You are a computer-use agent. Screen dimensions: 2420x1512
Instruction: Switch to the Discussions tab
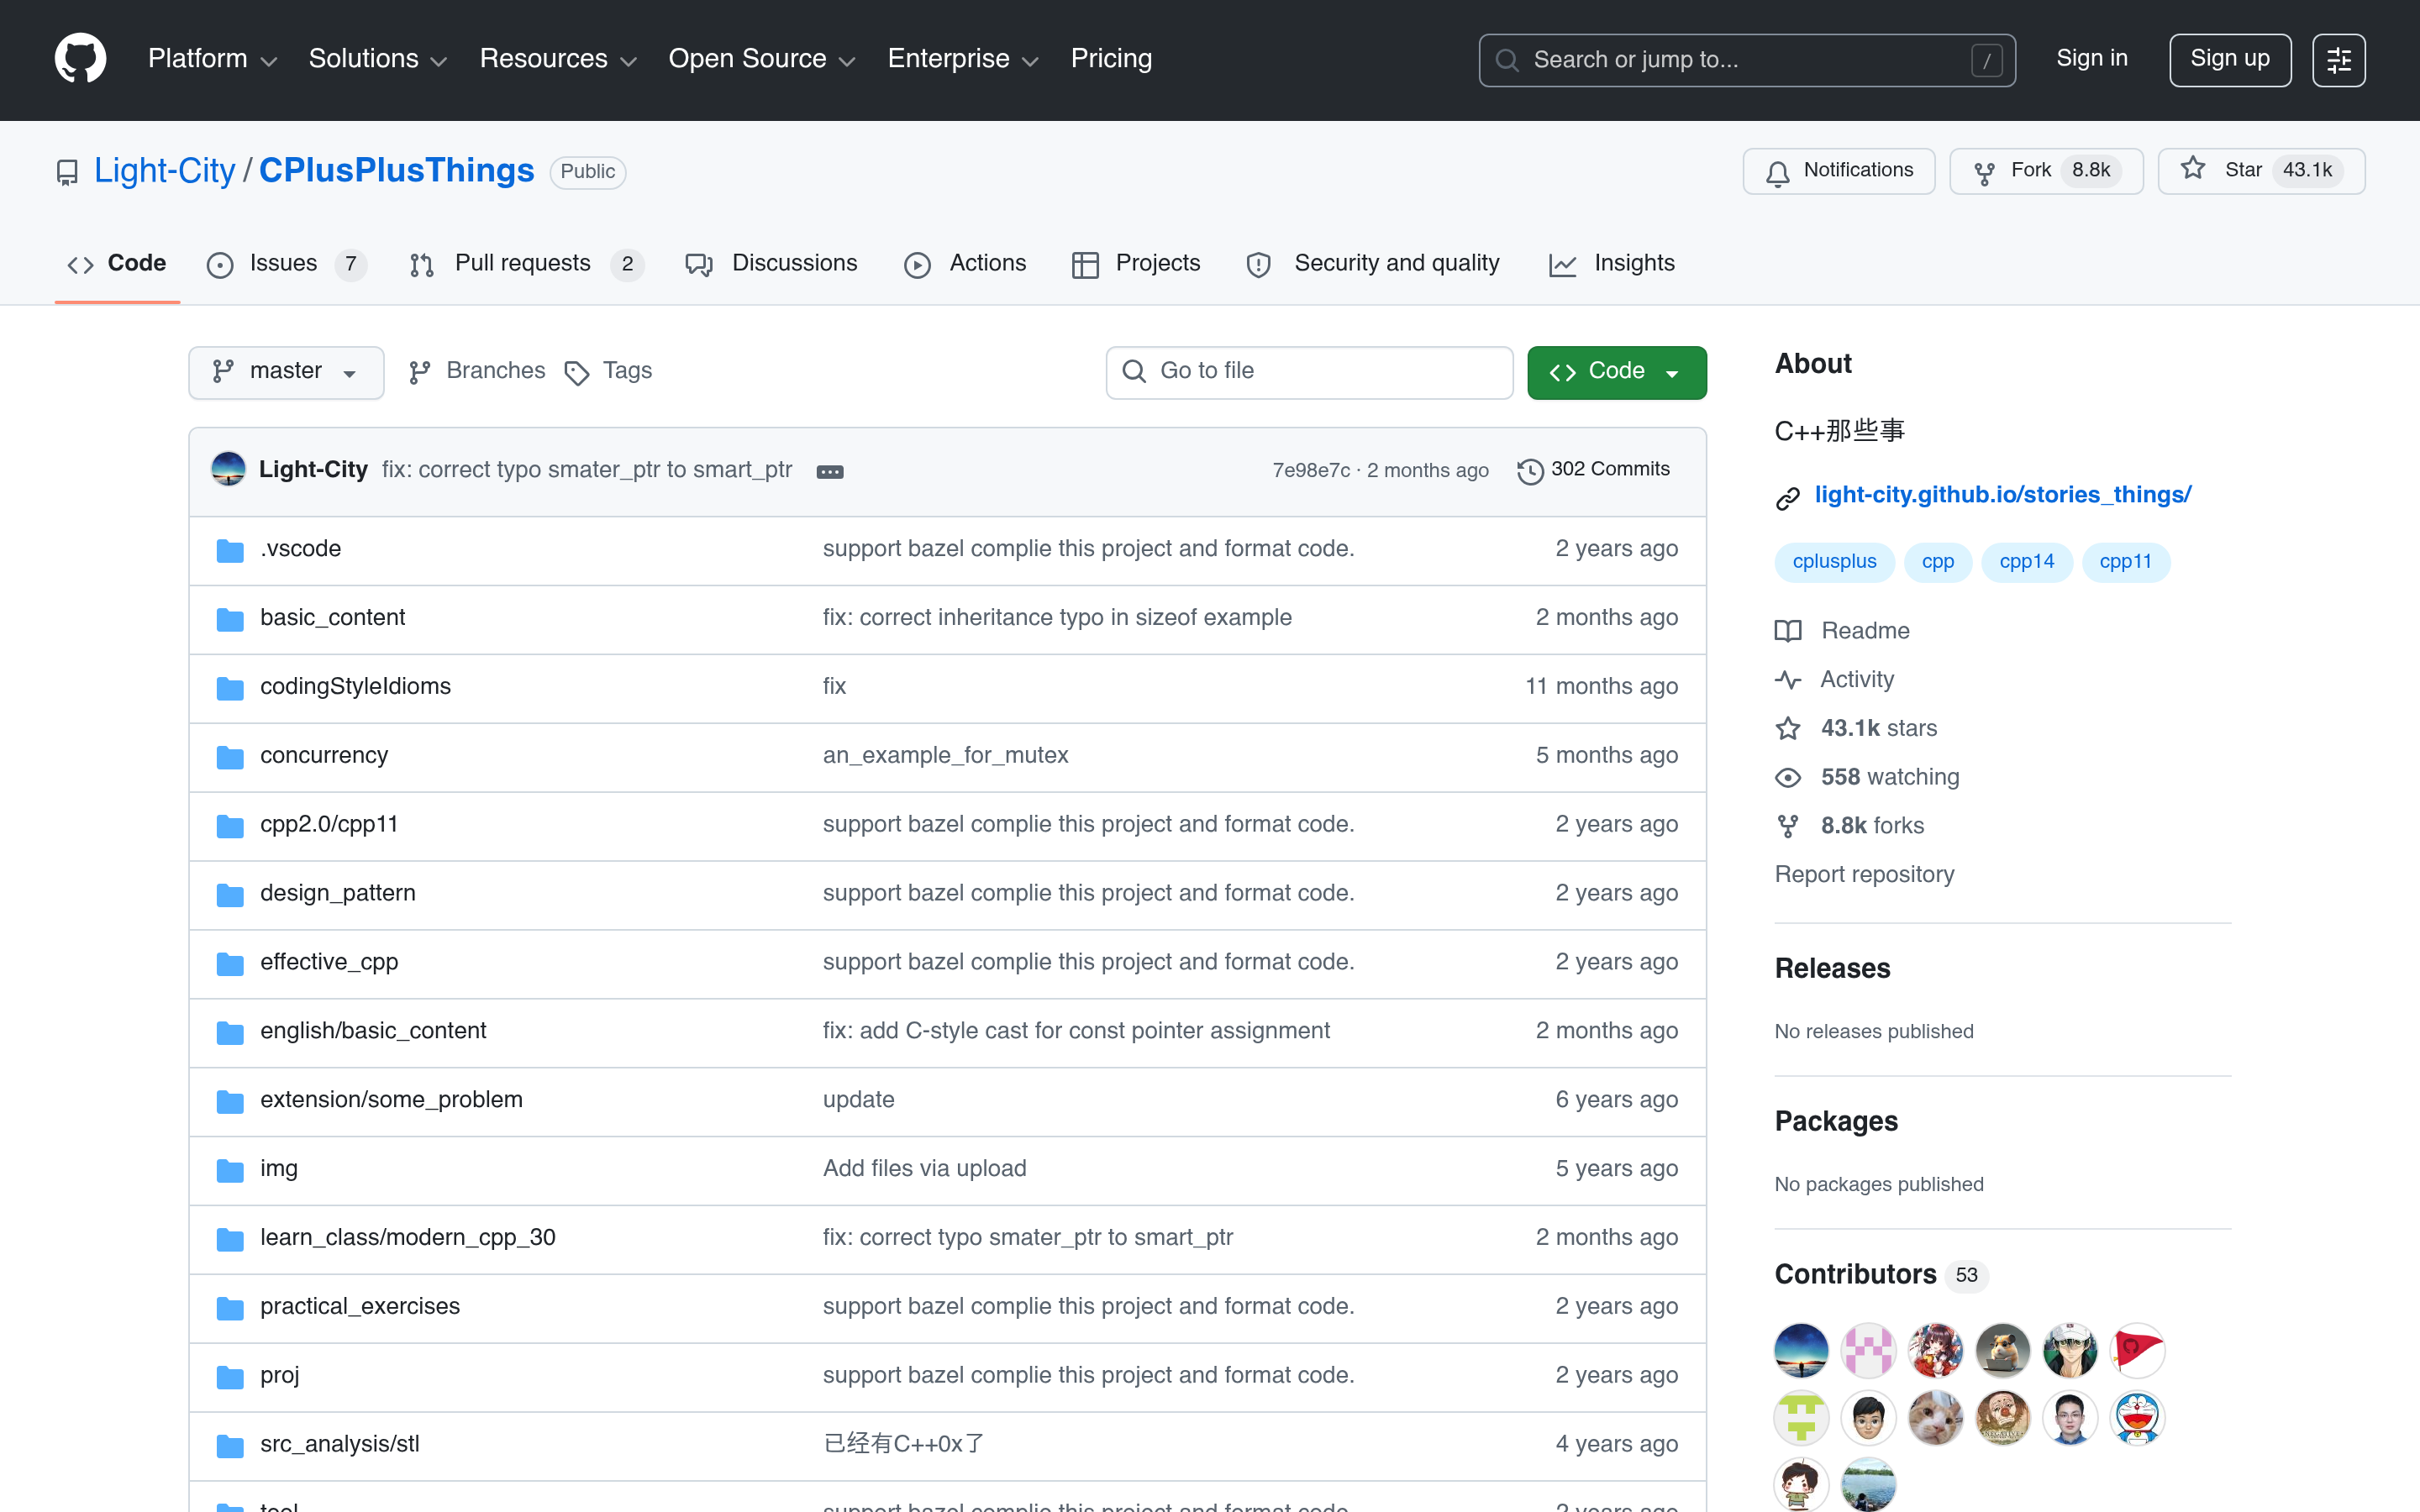point(771,264)
